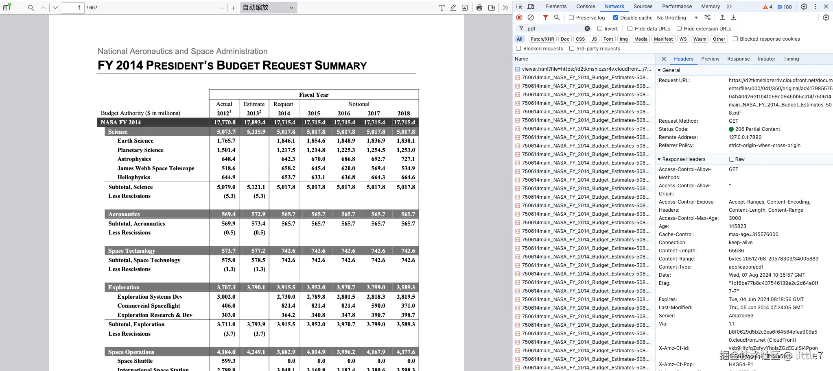Clear the network log
This screenshot has width=833, height=371.
531,17
